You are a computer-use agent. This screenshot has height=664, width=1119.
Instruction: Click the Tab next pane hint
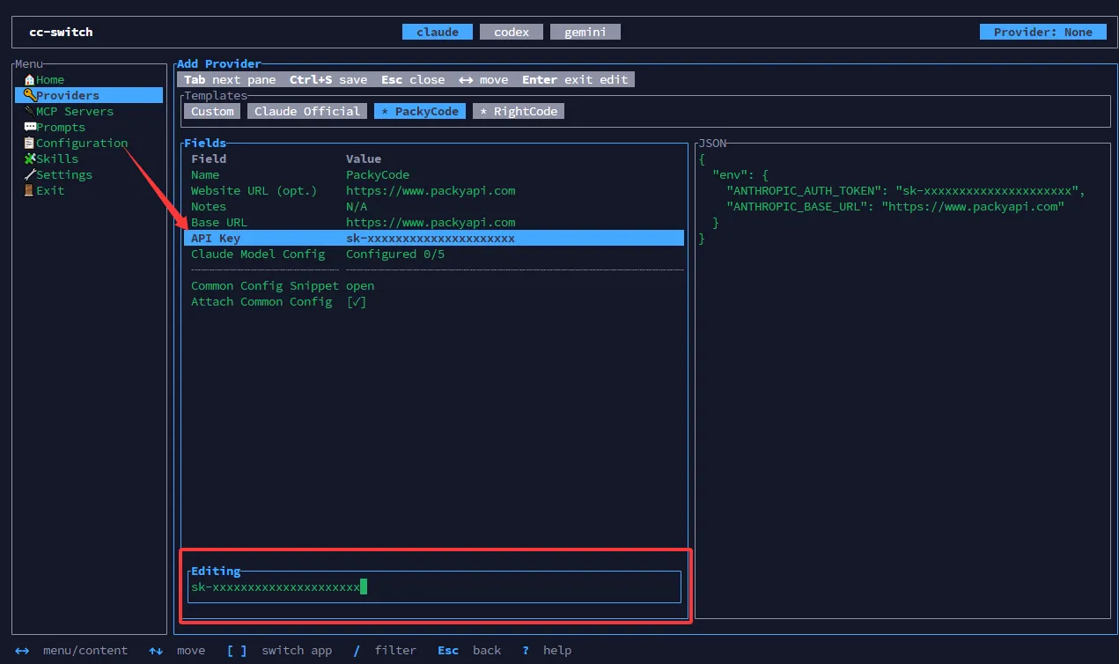[230, 79]
